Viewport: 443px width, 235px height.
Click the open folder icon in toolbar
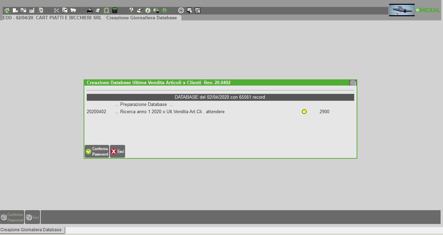[73, 10]
